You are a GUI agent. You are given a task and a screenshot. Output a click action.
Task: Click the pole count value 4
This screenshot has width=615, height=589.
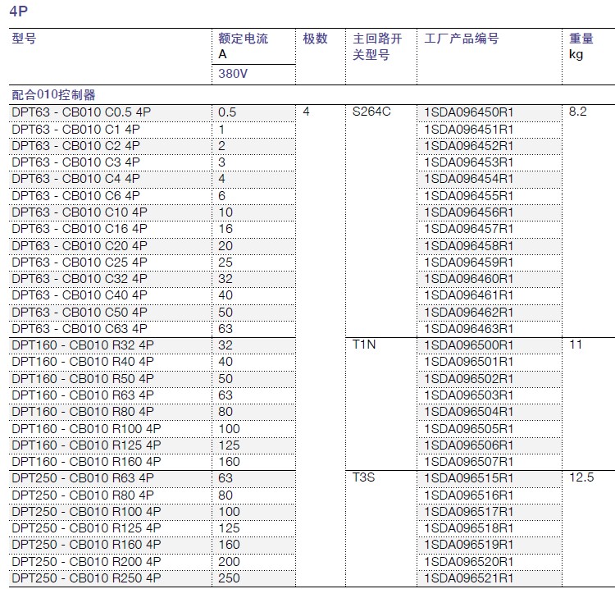307,112
